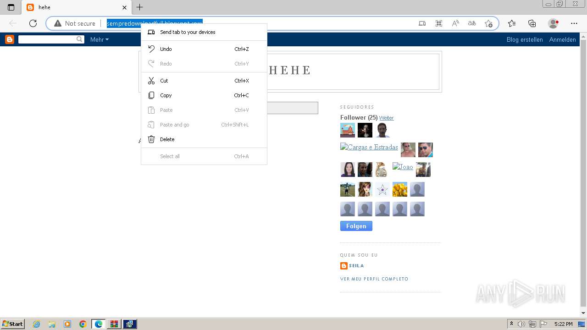The image size is (587, 330).
Task: Open a new tab with plus button
Action: coord(140,7)
